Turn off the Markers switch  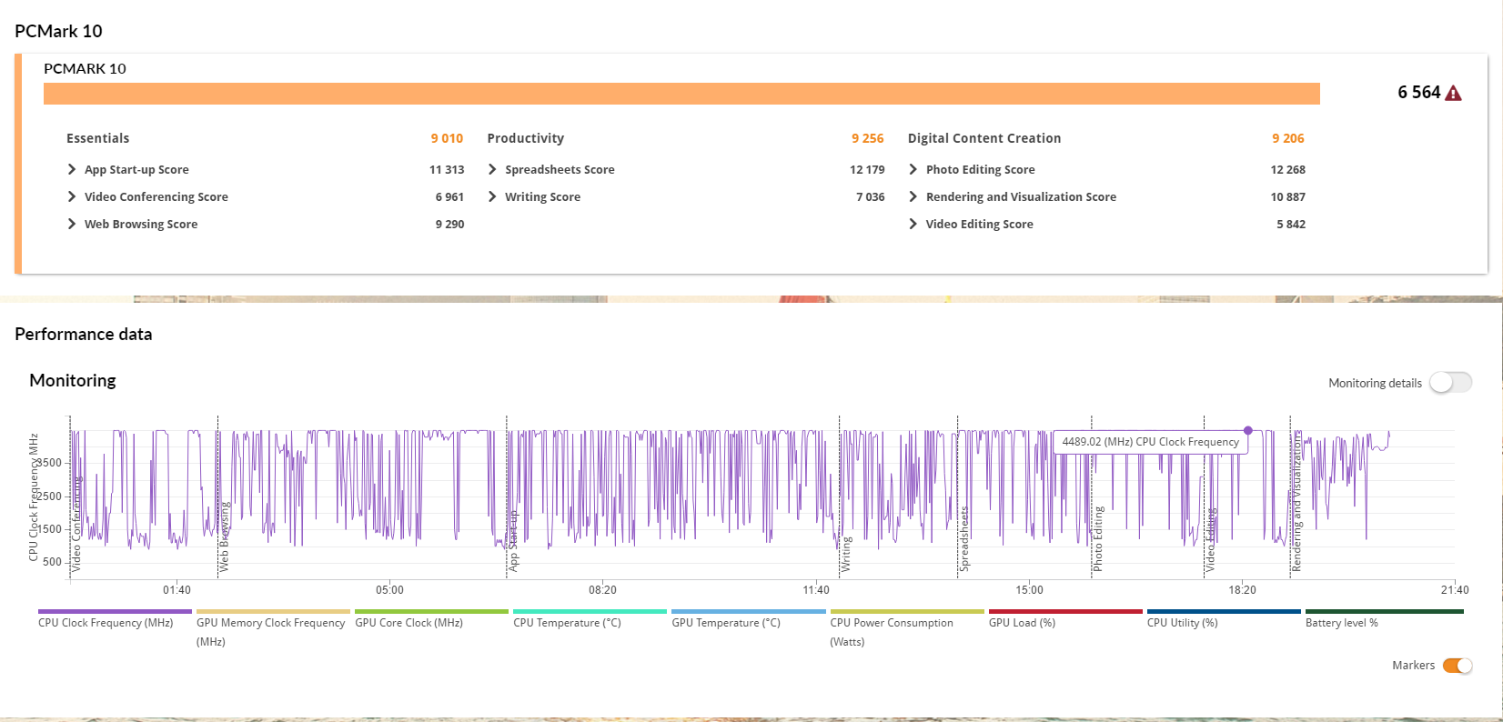coord(1458,666)
